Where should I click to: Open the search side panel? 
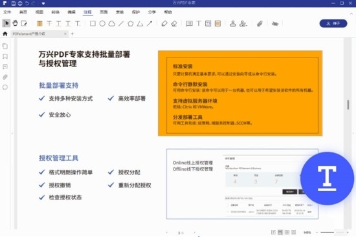(x=5, y=87)
